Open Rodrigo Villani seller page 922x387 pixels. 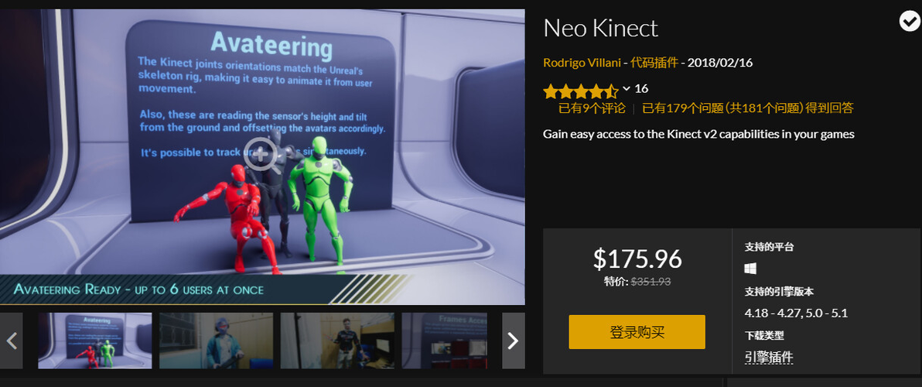(582, 63)
